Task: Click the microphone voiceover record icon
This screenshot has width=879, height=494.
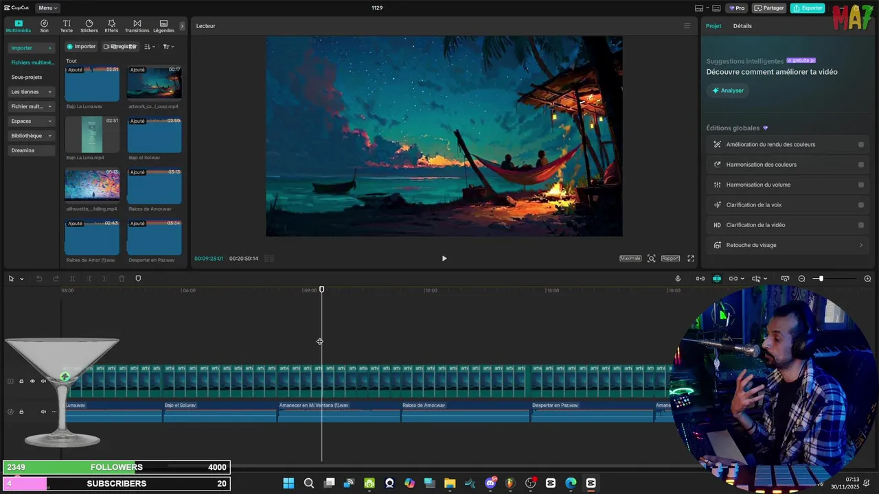Action: point(678,279)
